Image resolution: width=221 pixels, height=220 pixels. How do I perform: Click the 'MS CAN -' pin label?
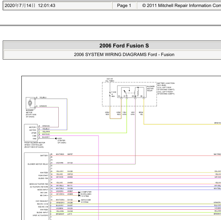(44, 193)
